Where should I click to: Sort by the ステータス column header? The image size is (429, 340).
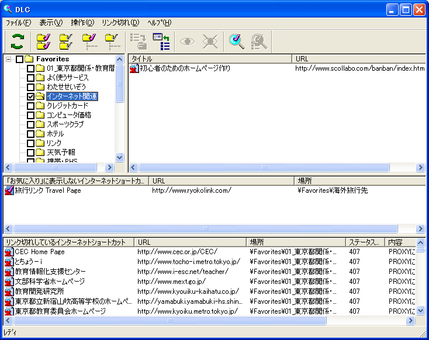click(x=364, y=242)
